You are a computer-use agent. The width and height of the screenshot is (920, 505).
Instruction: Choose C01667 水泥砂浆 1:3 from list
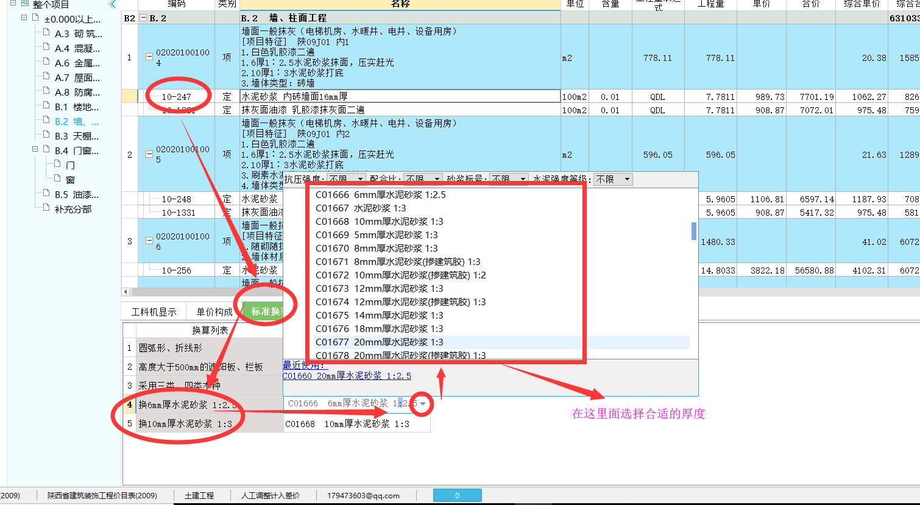(x=361, y=208)
